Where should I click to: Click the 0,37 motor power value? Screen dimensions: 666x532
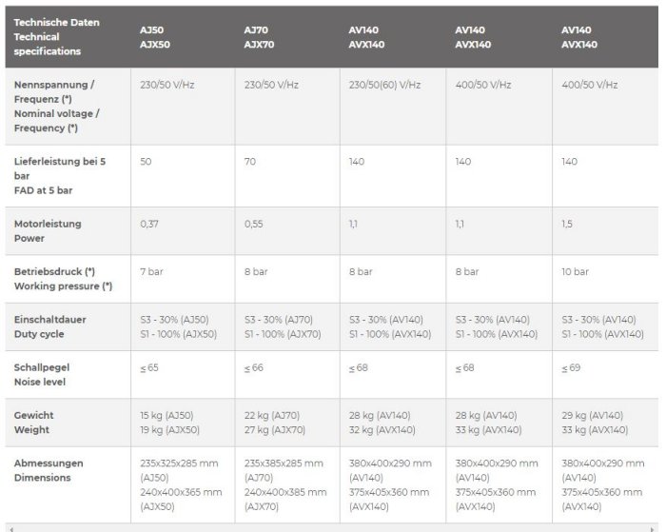coord(148,224)
